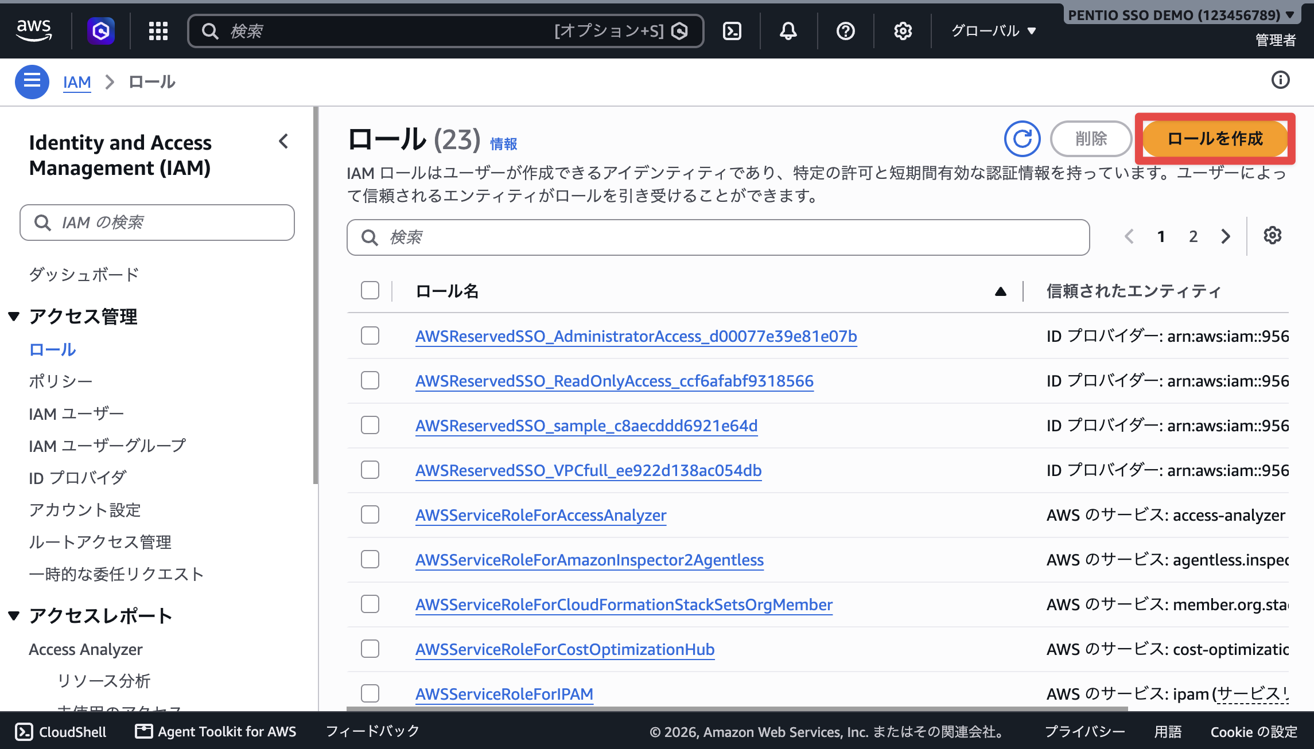Focus the roles table search field
The height and width of the screenshot is (749, 1314).
[x=718, y=237]
